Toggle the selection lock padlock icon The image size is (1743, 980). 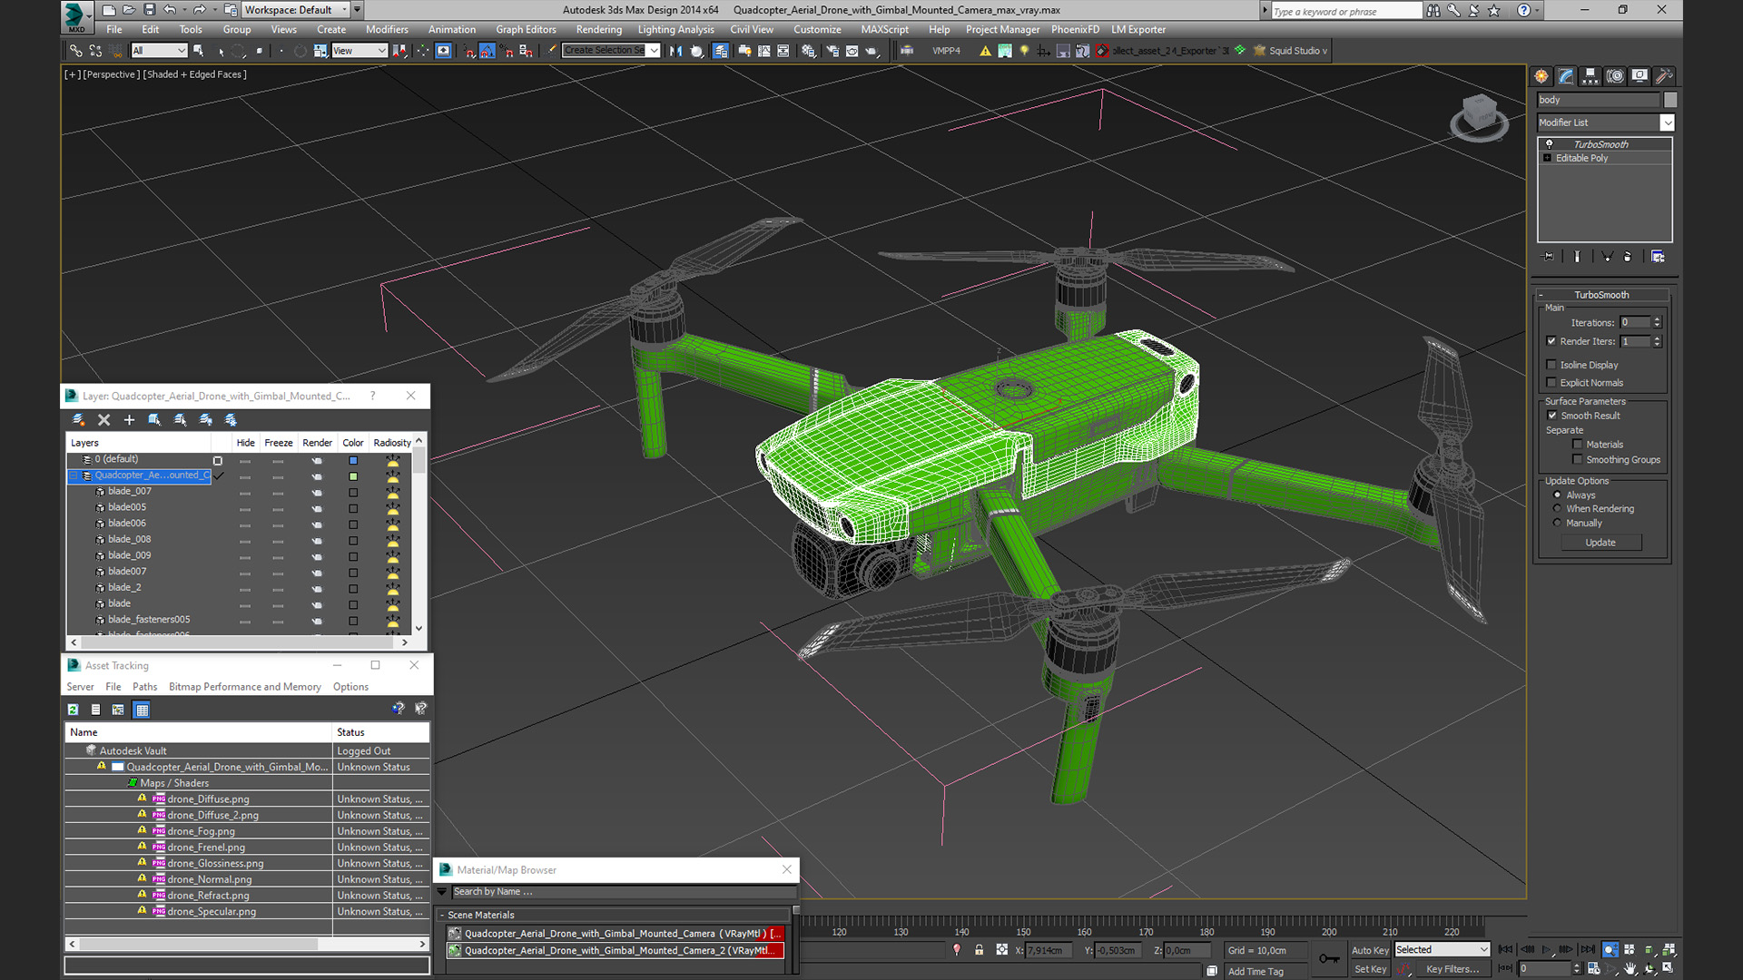pyautogui.click(x=979, y=950)
